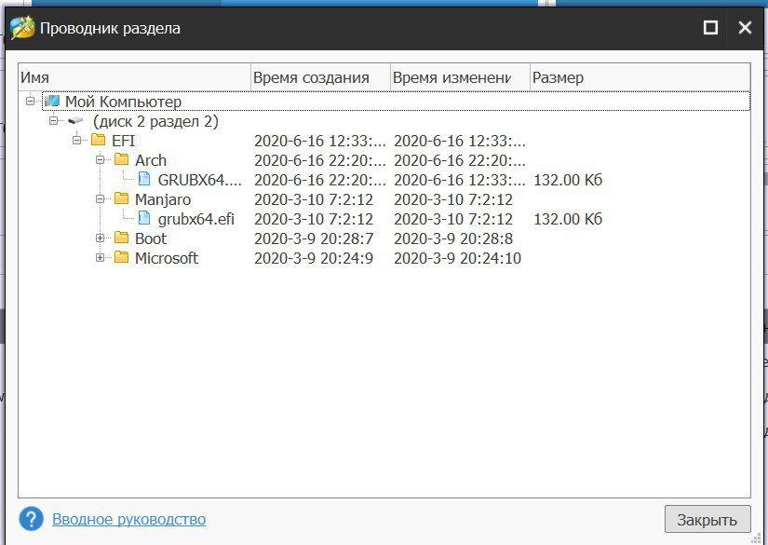768x545 pixels.
Task: Click the disk drive icon for диск 2
Action: pos(75,120)
